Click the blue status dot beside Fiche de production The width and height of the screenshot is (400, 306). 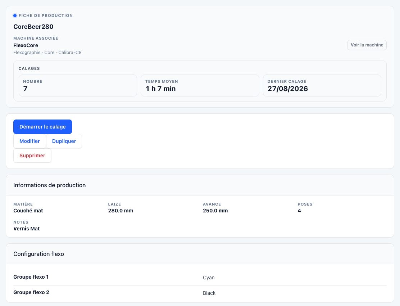(15, 15)
